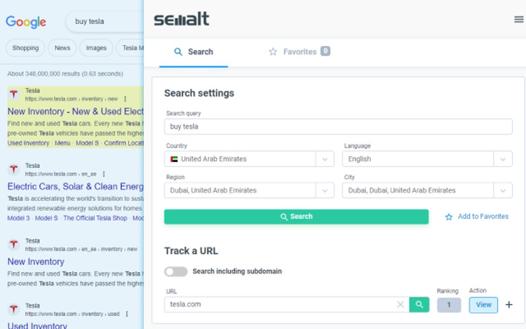Expand the Country dropdown
Screen dimensions: 526x329
click(x=324, y=159)
